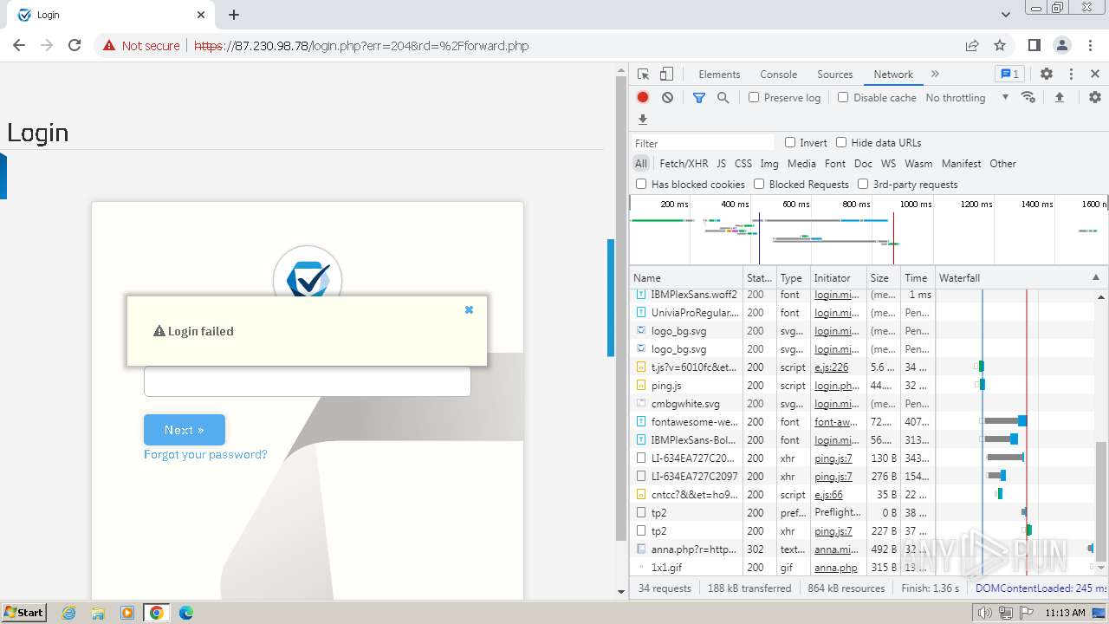1109x624 pixels.
Task: Open DevTools settings gear
Action: click(x=1047, y=75)
